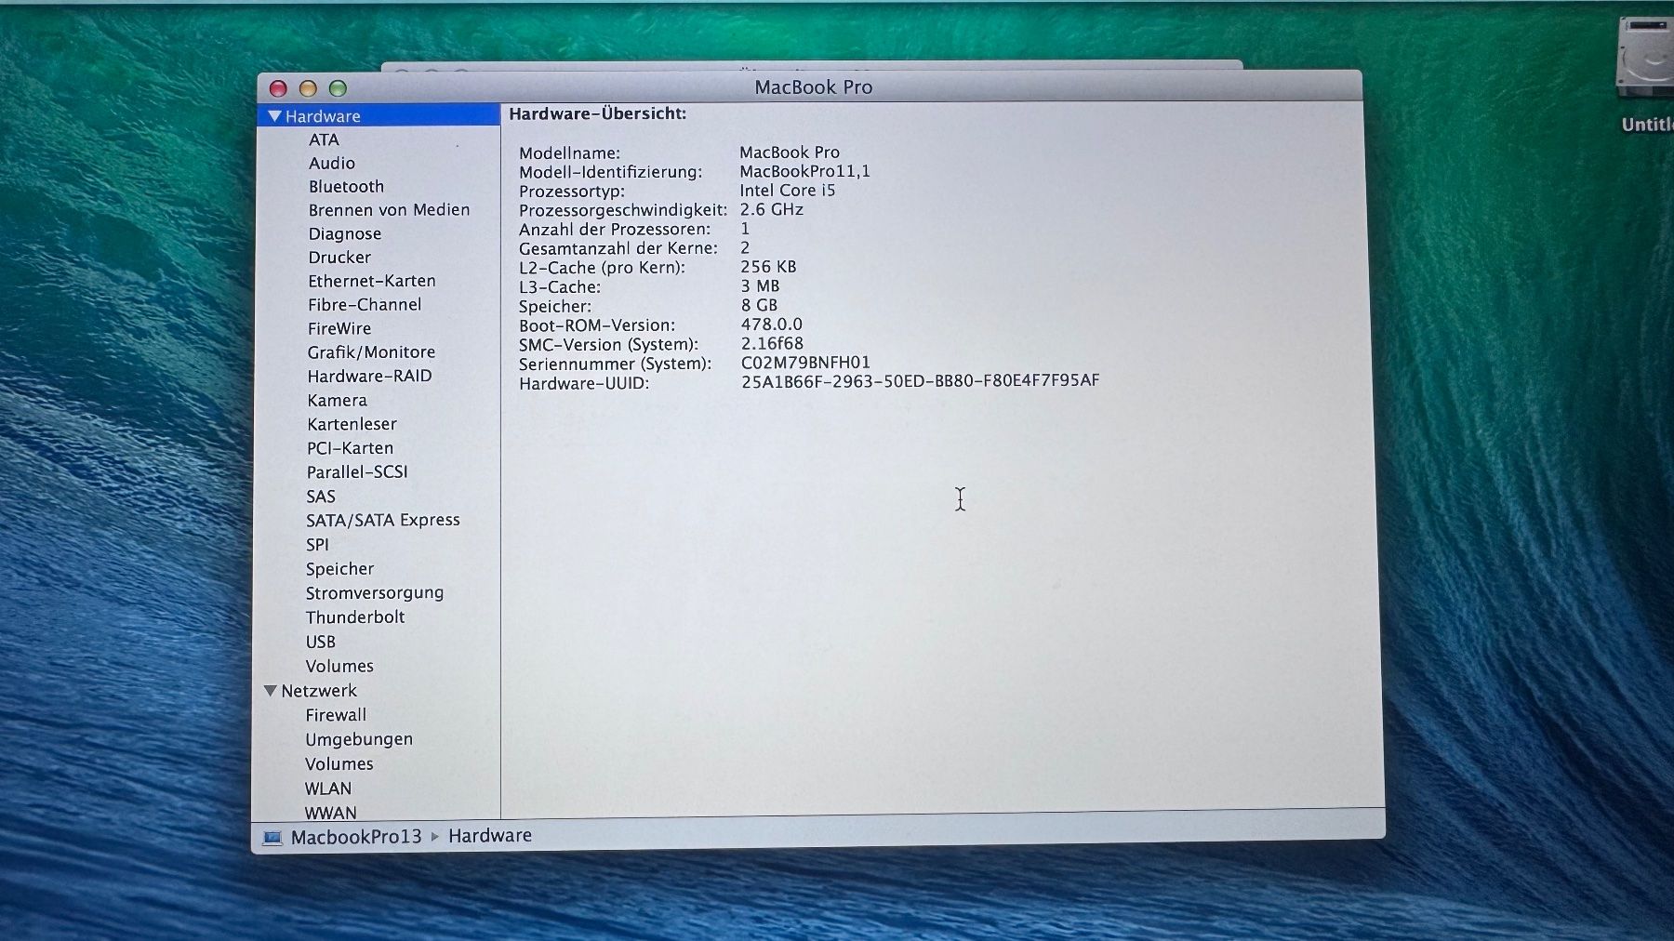Image resolution: width=1674 pixels, height=941 pixels.
Task: Select Volumes under Netzwerk
Action: pos(339,764)
